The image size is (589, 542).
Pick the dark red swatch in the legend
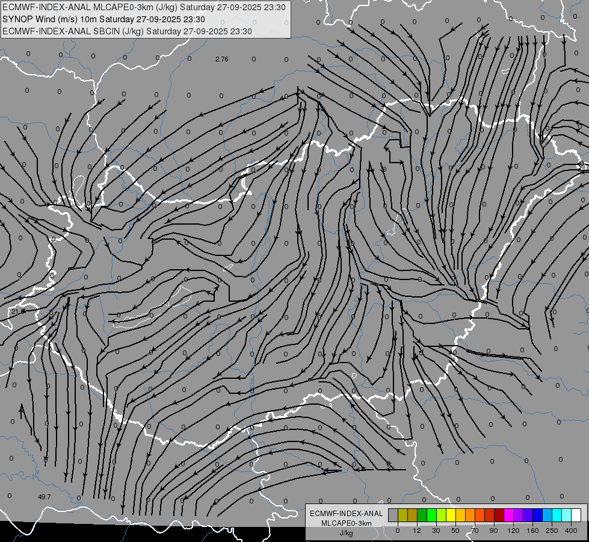[x=499, y=515]
